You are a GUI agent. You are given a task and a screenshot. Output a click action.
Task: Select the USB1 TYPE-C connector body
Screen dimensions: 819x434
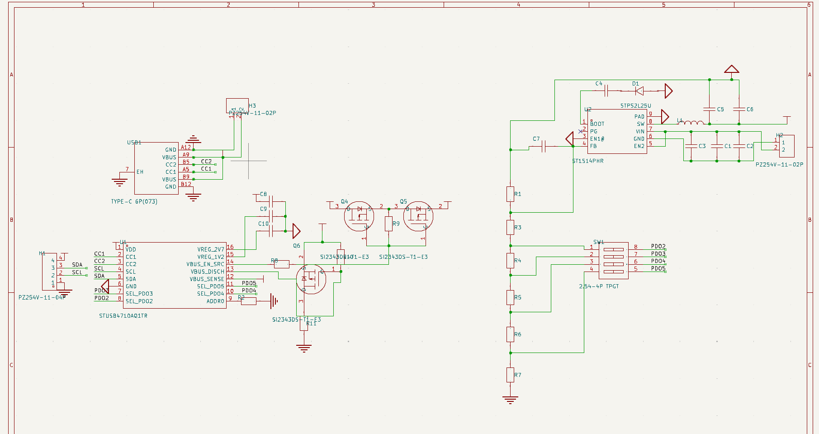[156, 168]
